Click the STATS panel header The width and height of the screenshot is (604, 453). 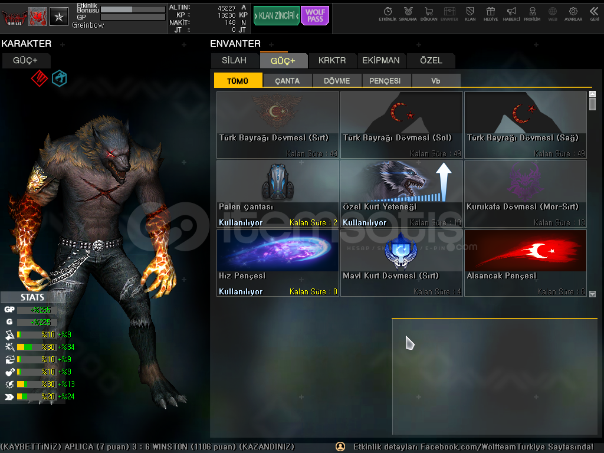(x=33, y=297)
